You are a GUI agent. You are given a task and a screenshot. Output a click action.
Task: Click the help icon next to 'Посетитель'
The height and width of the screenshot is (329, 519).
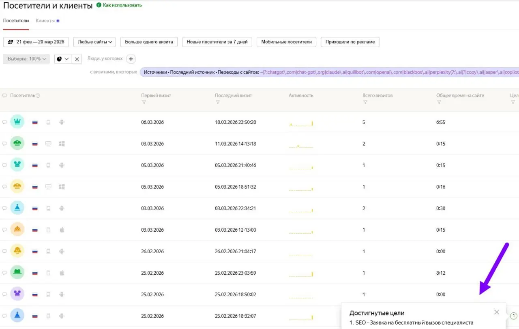click(x=38, y=96)
